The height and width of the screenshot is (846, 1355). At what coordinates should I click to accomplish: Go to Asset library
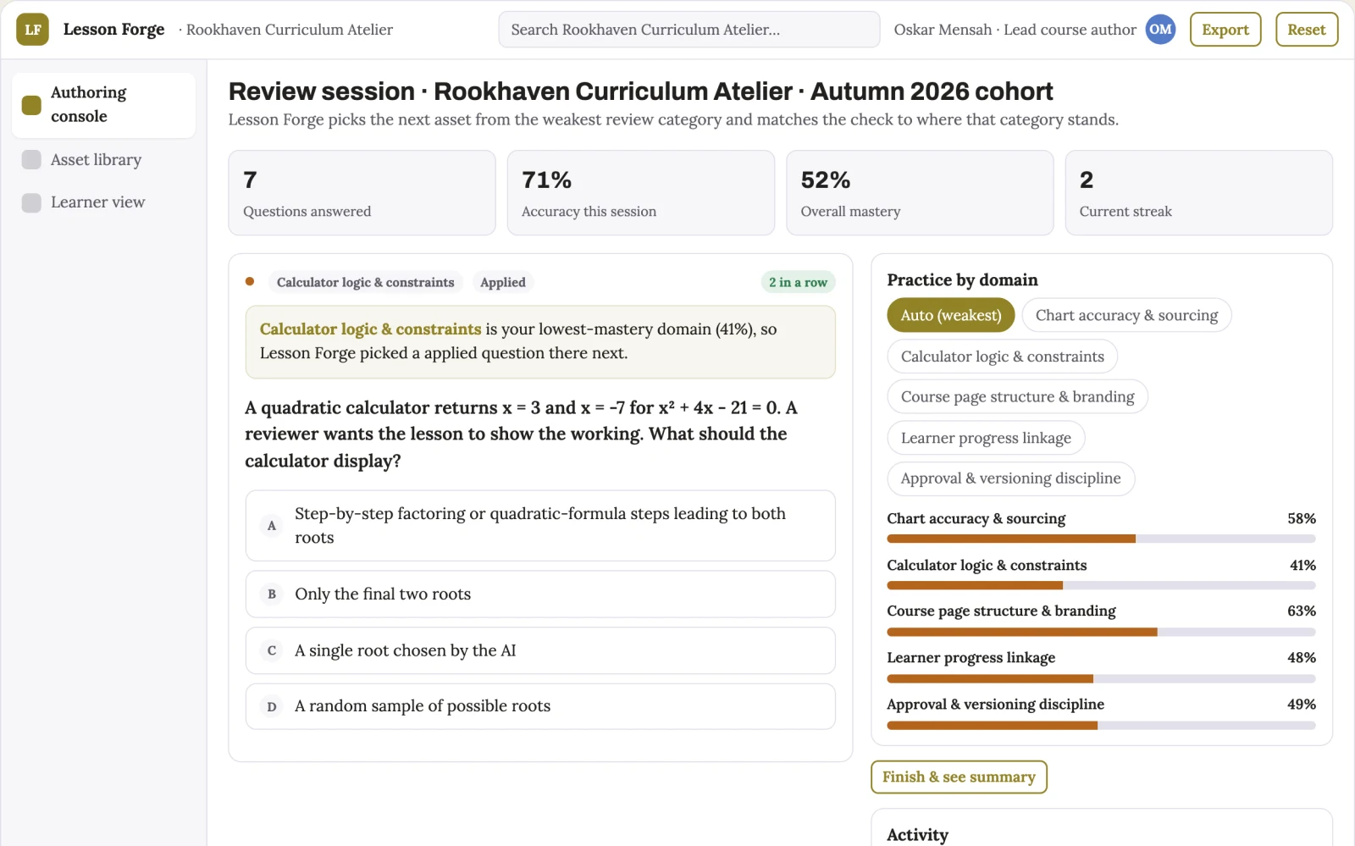click(x=104, y=160)
